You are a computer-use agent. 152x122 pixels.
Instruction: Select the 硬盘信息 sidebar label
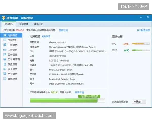(x=12, y=64)
